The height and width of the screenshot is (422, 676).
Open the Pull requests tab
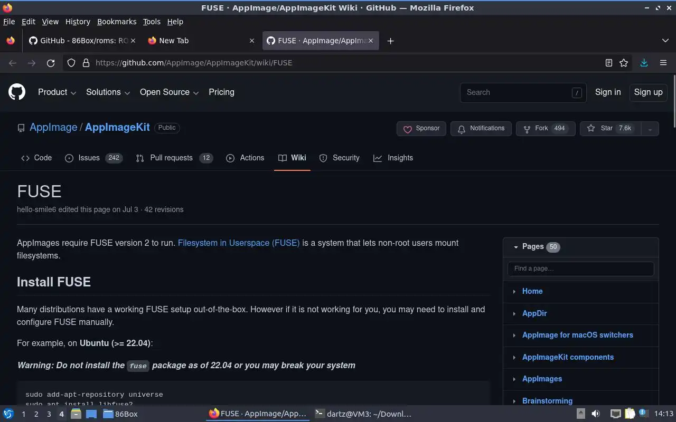[x=174, y=158]
